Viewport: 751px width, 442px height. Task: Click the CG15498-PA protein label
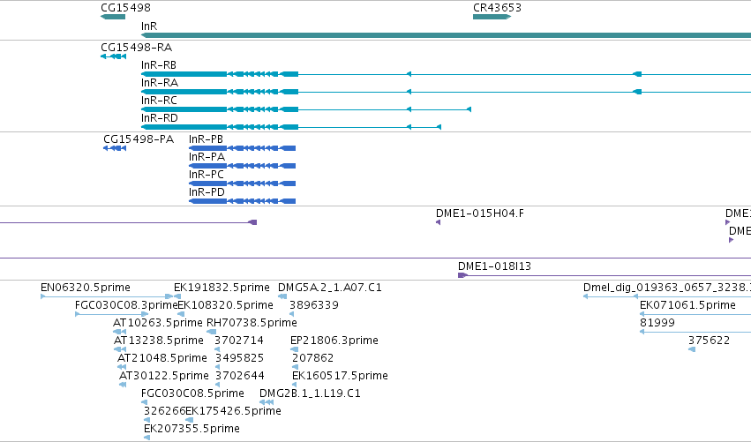click(139, 139)
